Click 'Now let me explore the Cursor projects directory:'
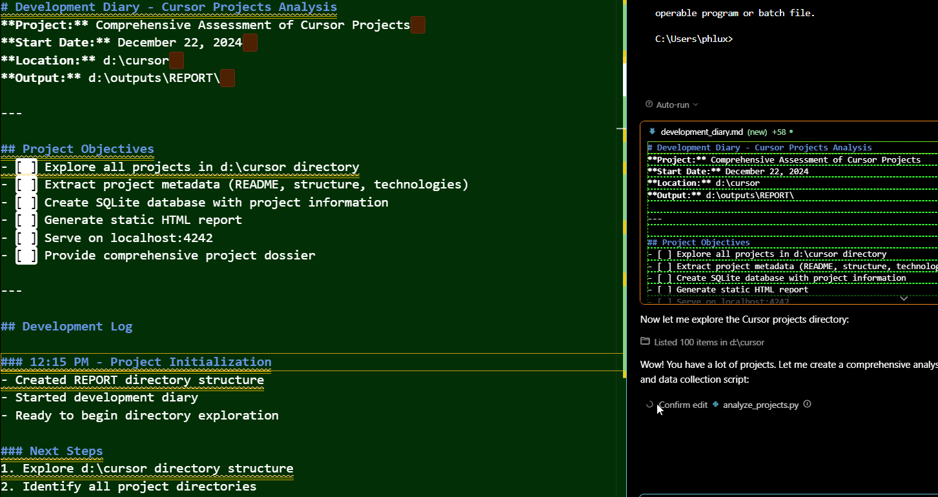Viewport: 938px width, 497px height. 744,319
